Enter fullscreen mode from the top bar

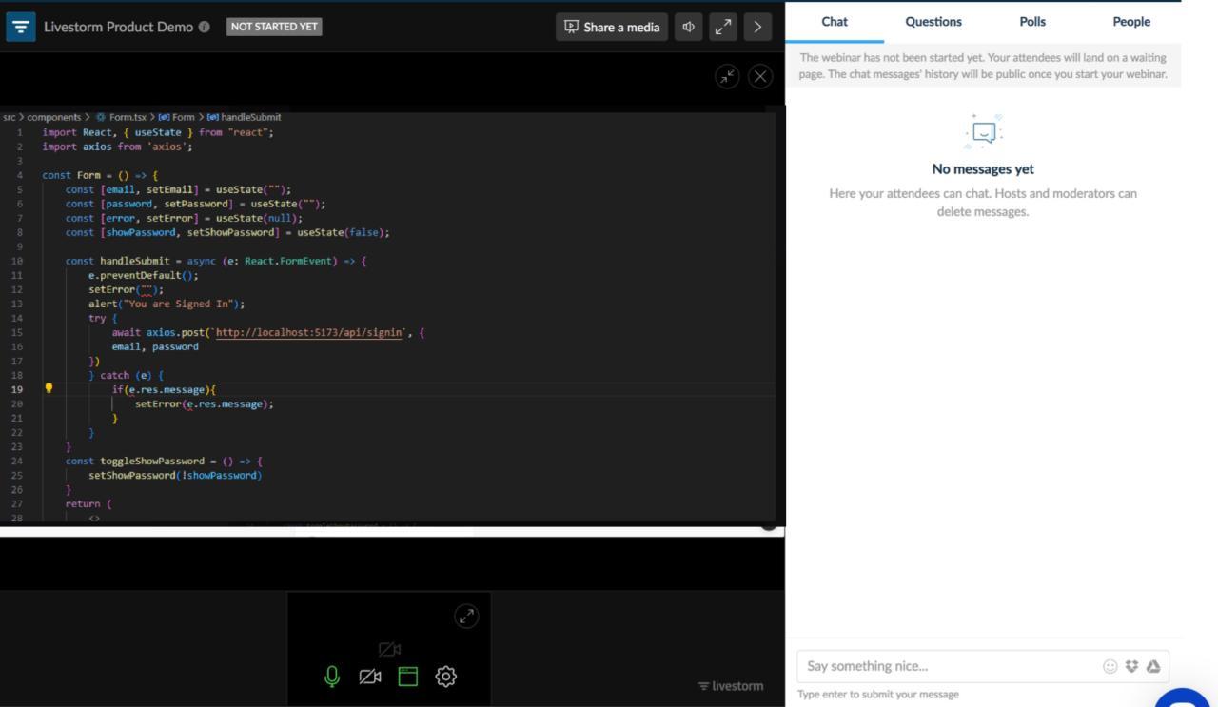click(x=723, y=27)
